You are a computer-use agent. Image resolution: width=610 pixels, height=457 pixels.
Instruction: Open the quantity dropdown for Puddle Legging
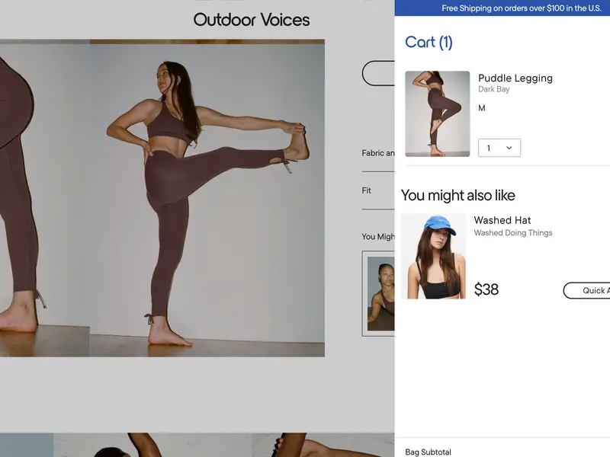pyautogui.click(x=499, y=148)
